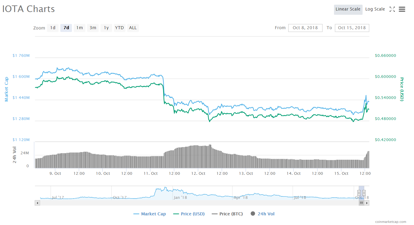Click the navigator scrollbar thumb
The image size is (414, 225).
(361, 203)
